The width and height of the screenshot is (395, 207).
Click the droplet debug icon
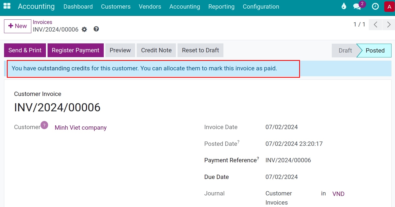coord(344,6)
